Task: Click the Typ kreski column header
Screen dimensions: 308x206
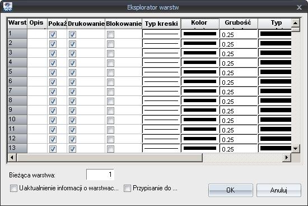Action: (x=161, y=24)
